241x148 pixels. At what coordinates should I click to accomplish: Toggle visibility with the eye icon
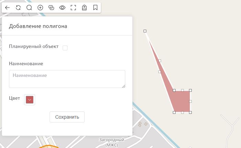click(62, 8)
